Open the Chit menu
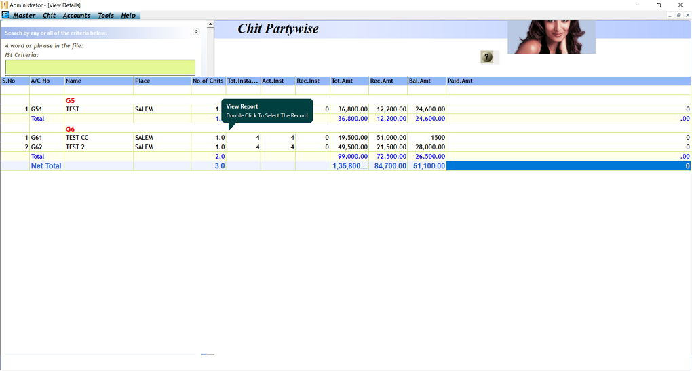This screenshot has width=692, height=371. pos(50,16)
